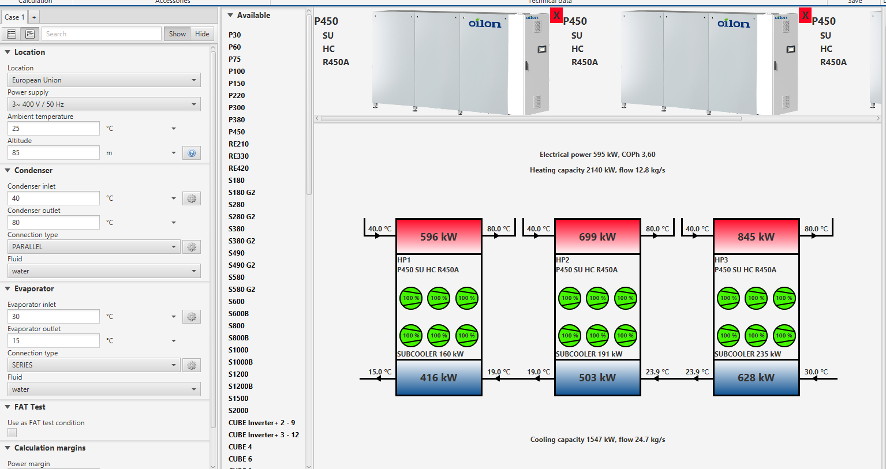Add new case with plus tab
The image size is (886, 469).
(x=34, y=17)
